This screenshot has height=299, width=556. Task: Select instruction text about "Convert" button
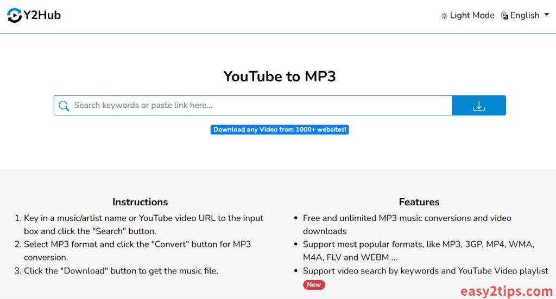coord(137,251)
